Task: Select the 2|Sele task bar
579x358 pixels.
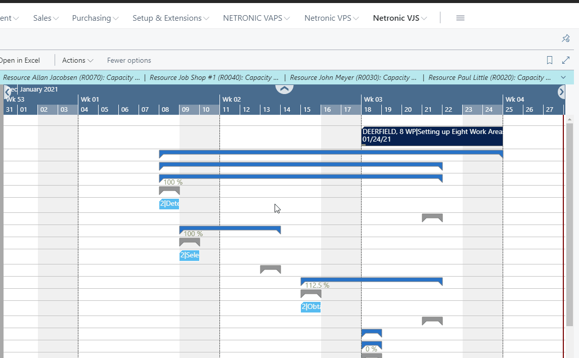Action: [x=190, y=255]
